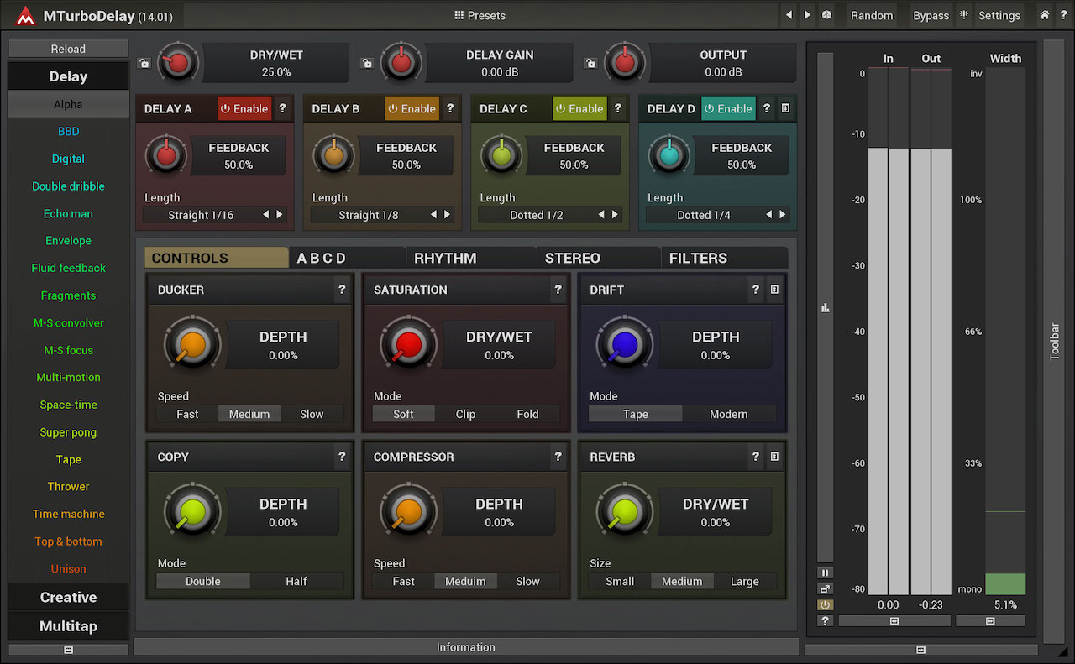Disable Delay C using its Enable button

579,108
